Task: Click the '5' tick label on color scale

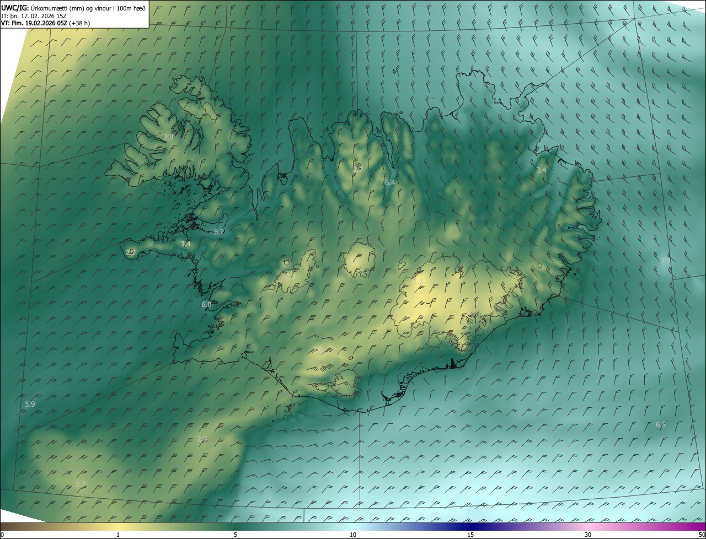Action: click(x=236, y=535)
